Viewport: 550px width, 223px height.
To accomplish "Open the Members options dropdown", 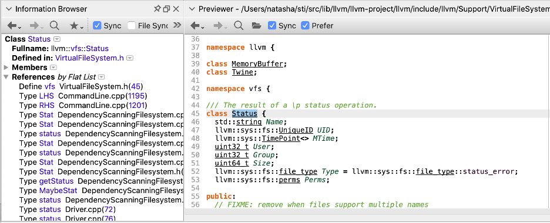I will click(x=53, y=67).
